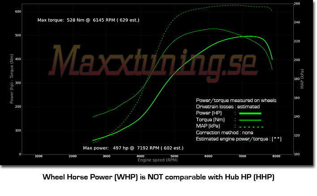Click the 600 label on left axis

18,12
